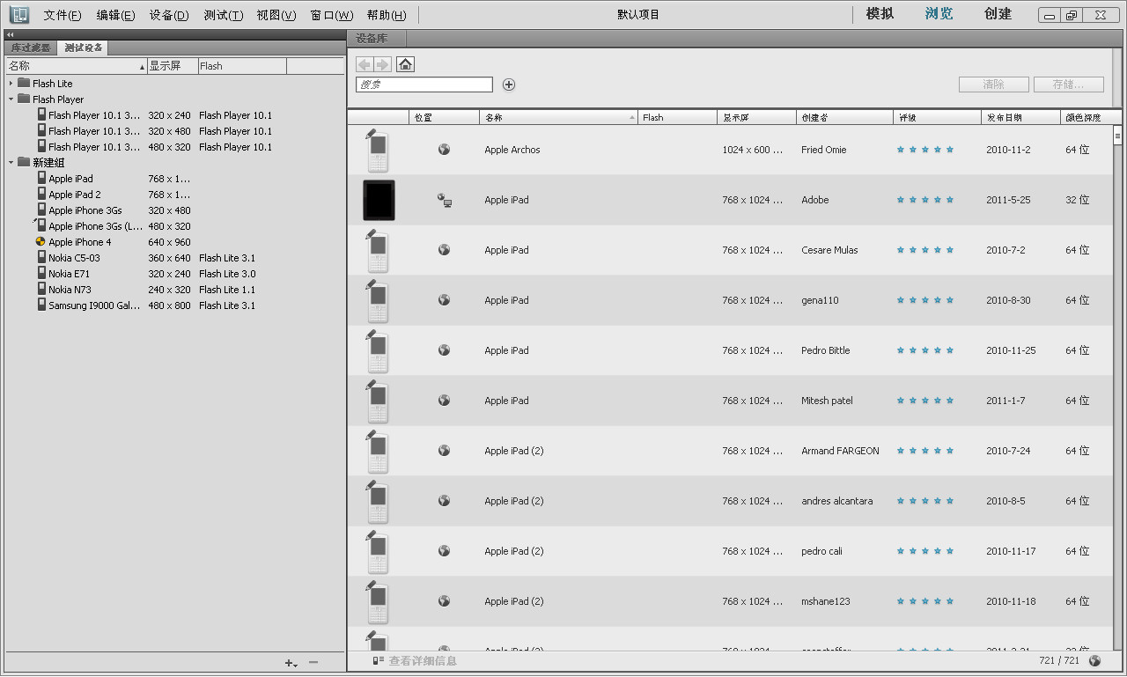Click the Device Central application logo icon
1127x677 pixels.
pyautogui.click(x=19, y=14)
